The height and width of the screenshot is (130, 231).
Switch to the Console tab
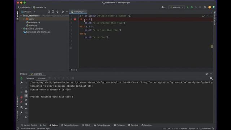tap(42, 78)
